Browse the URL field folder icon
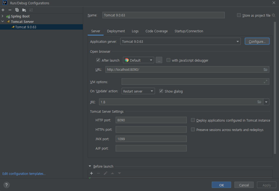279x191 pixels. pos(266,69)
